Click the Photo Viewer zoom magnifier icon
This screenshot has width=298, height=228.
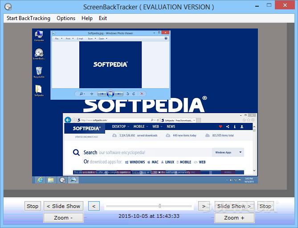point(82,94)
